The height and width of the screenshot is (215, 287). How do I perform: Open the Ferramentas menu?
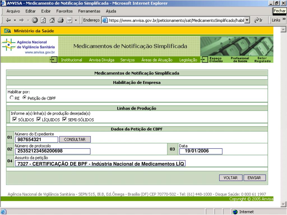[89, 11]
